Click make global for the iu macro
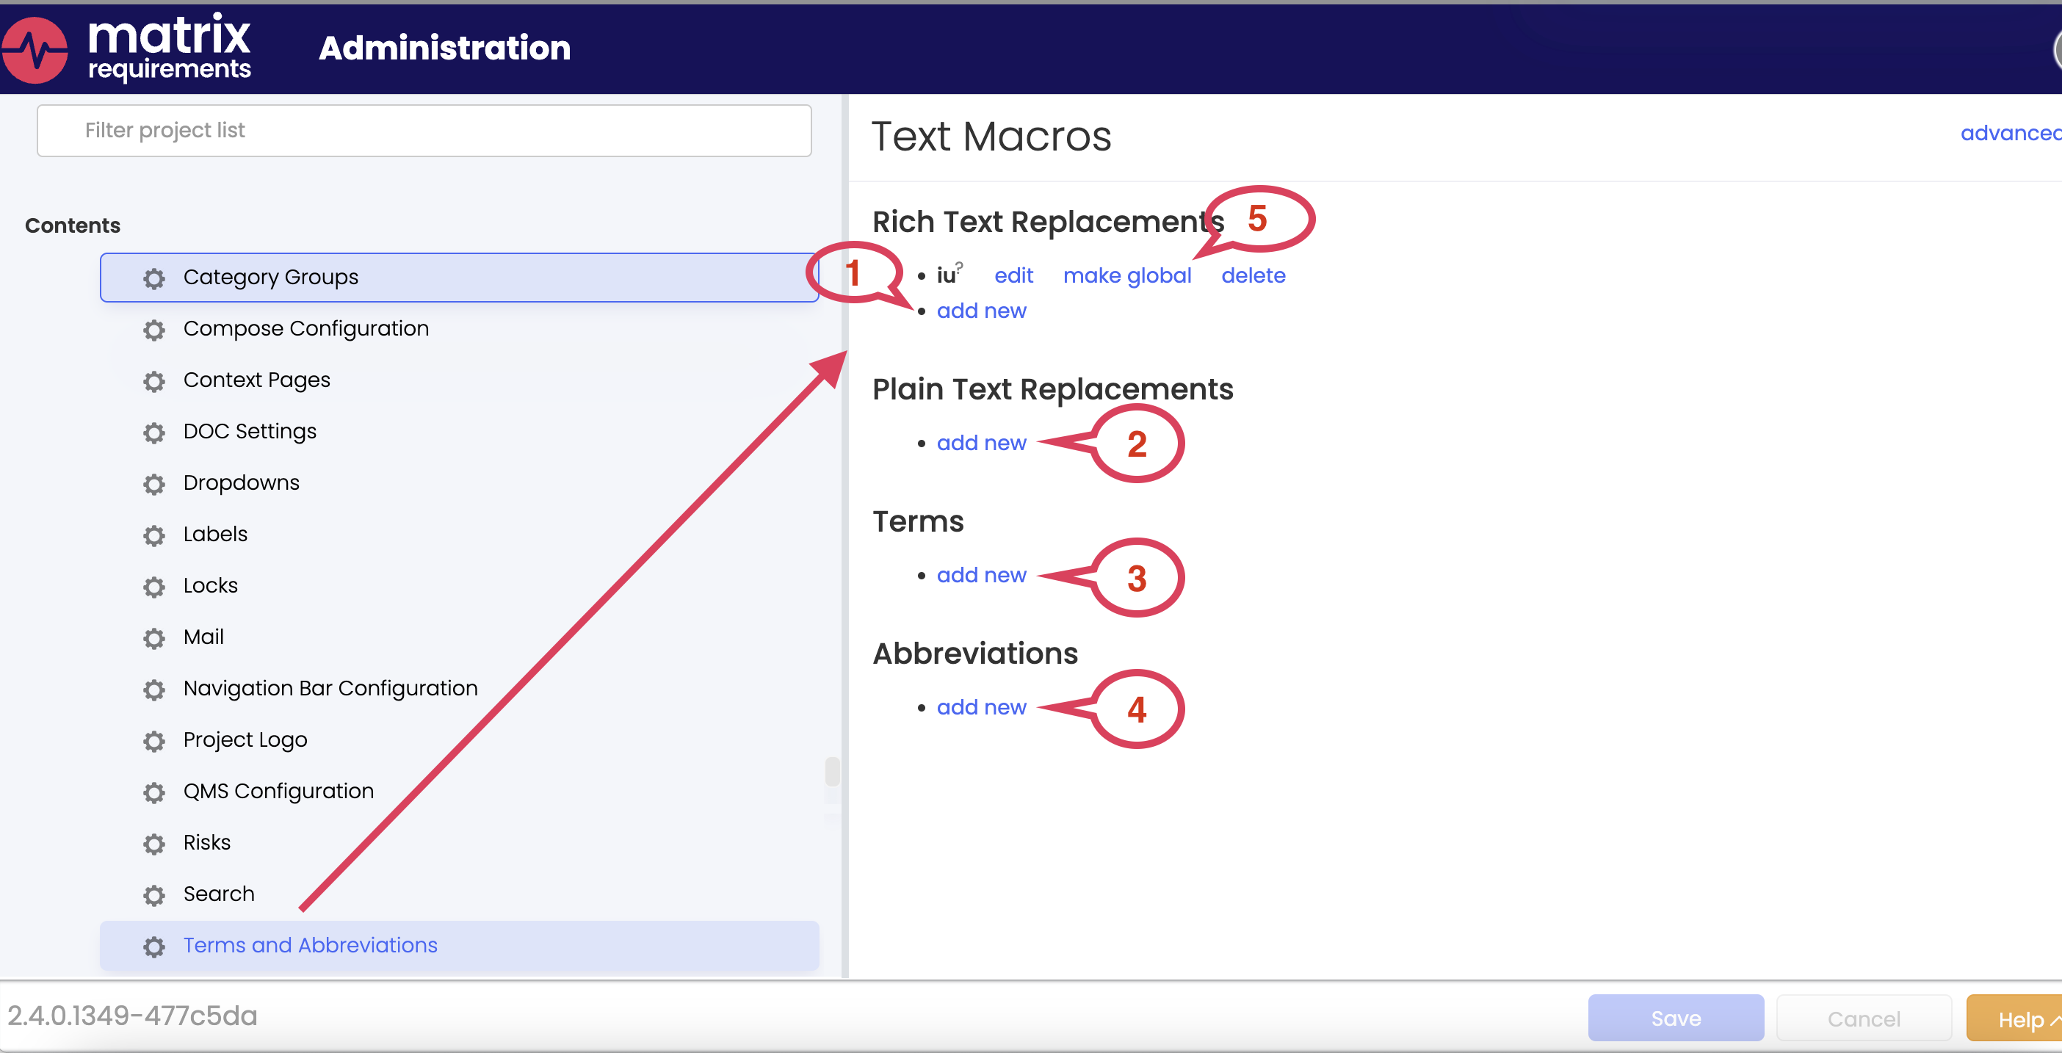Image resolution: width=2062 pixels, height=1053 pixels. tap(1127, 275)
